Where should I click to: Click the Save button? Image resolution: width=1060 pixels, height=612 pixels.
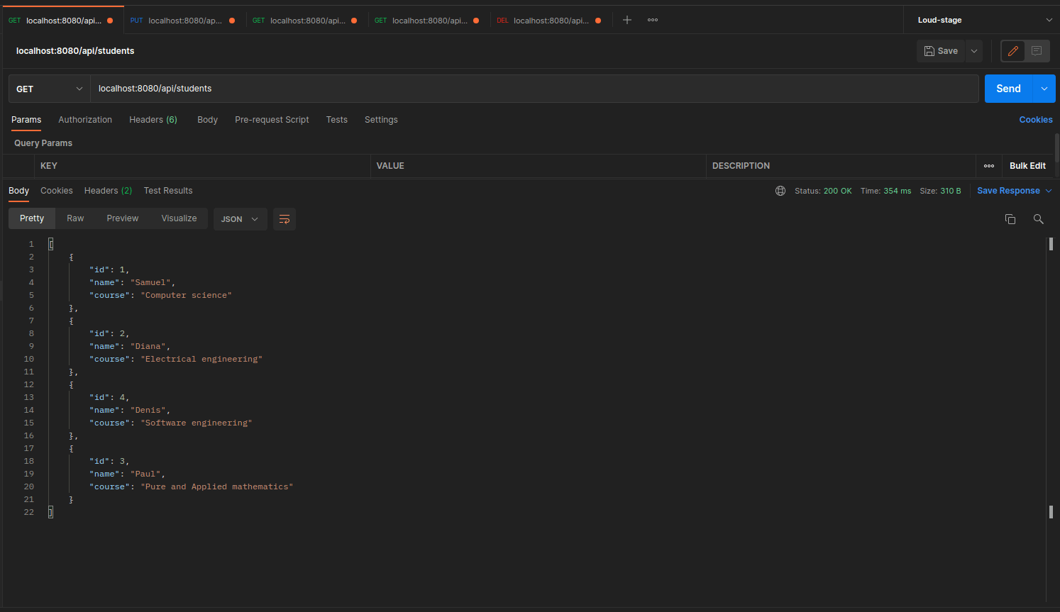941,51
